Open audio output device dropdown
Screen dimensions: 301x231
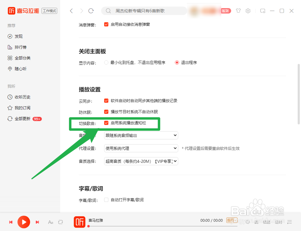point(141,135)
